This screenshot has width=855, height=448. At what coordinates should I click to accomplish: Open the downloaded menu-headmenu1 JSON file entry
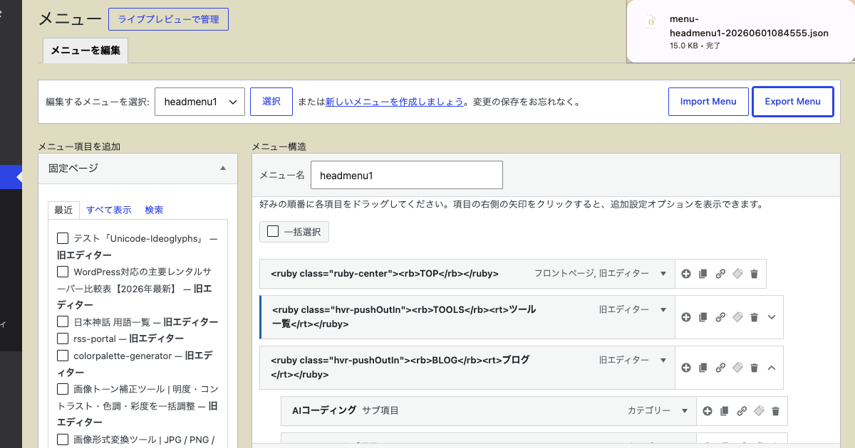pos(741,32)
